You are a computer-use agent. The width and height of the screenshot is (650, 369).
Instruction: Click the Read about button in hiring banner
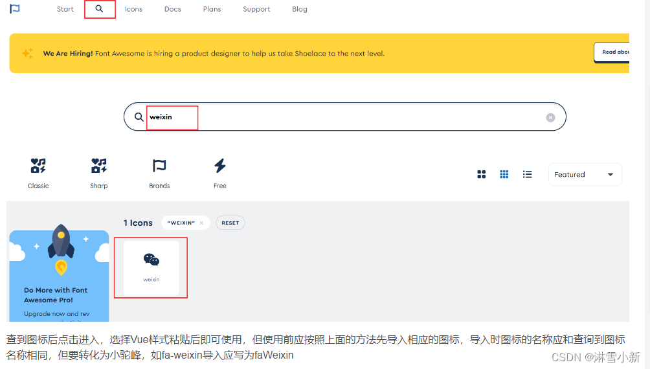pos(612,52)
